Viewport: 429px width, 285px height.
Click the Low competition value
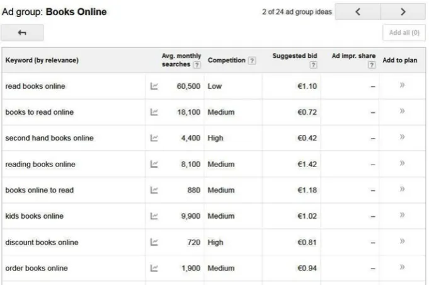[214, 86]
